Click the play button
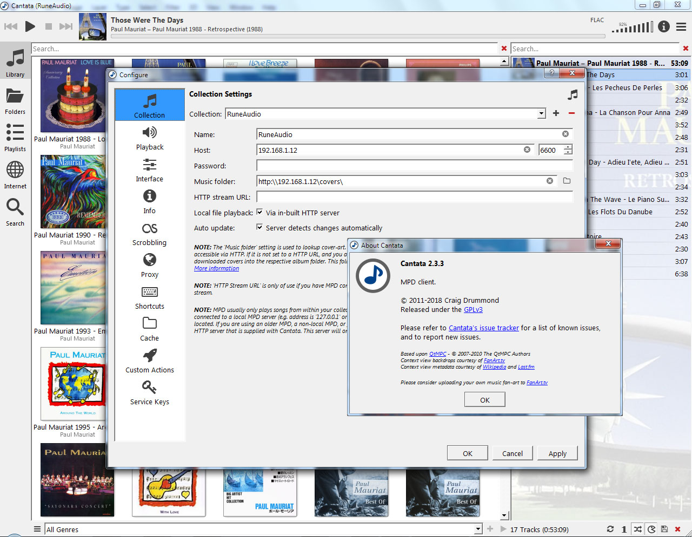692x537 pixels. (x=30, y=26)
